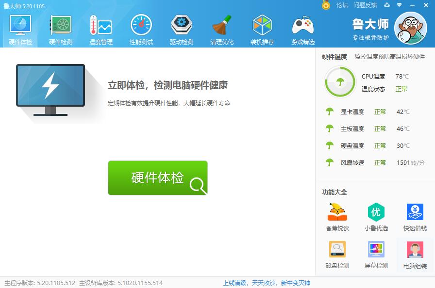Select the 装机推荐 software recommendation icon
Screen dimensions: 435x288
tap(262, 29)
